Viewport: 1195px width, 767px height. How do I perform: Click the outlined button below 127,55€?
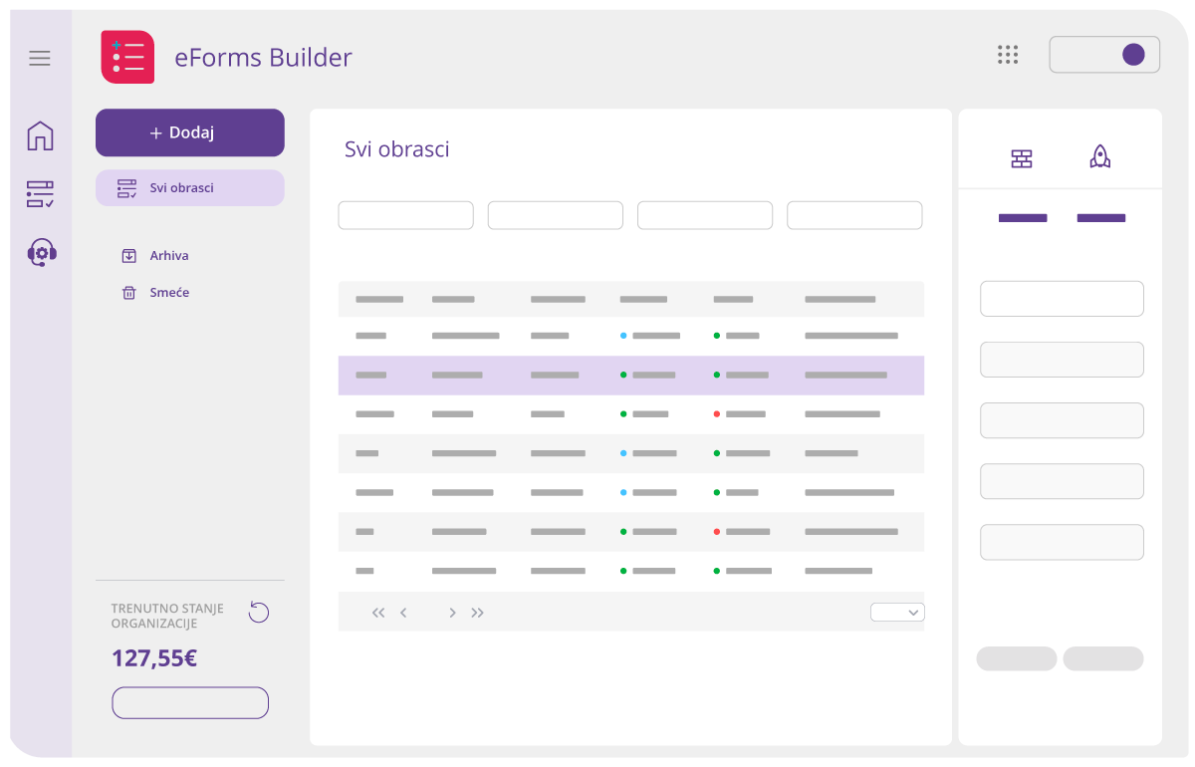point(190,702)
